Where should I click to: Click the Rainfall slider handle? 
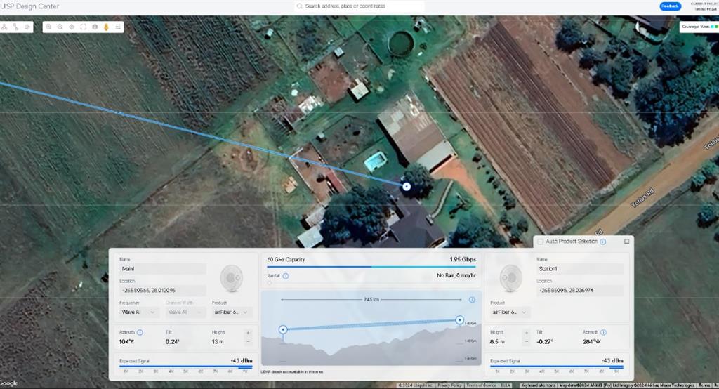[x=269, y=283]
